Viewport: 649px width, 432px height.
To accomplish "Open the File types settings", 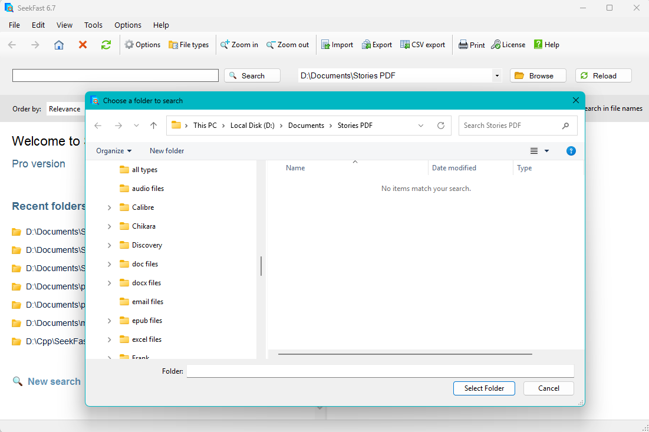I will click(x=188, y=44).
